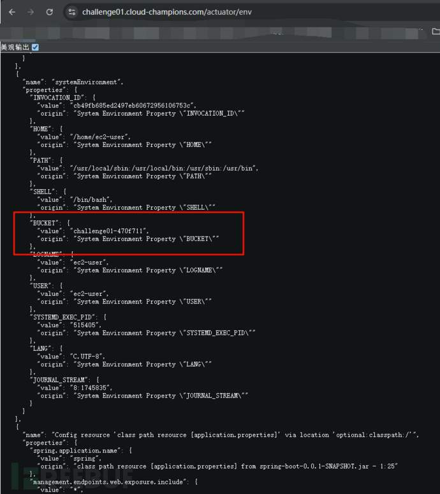440x494 pixels.
Task: Select the value "spring" under spring.application.name
Action: click(84, 458)
